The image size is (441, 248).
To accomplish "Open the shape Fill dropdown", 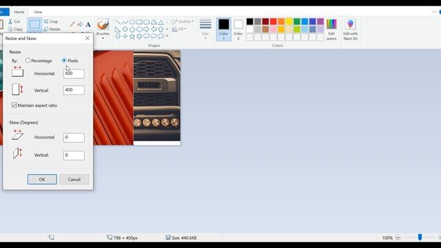I will click(179, 29).
